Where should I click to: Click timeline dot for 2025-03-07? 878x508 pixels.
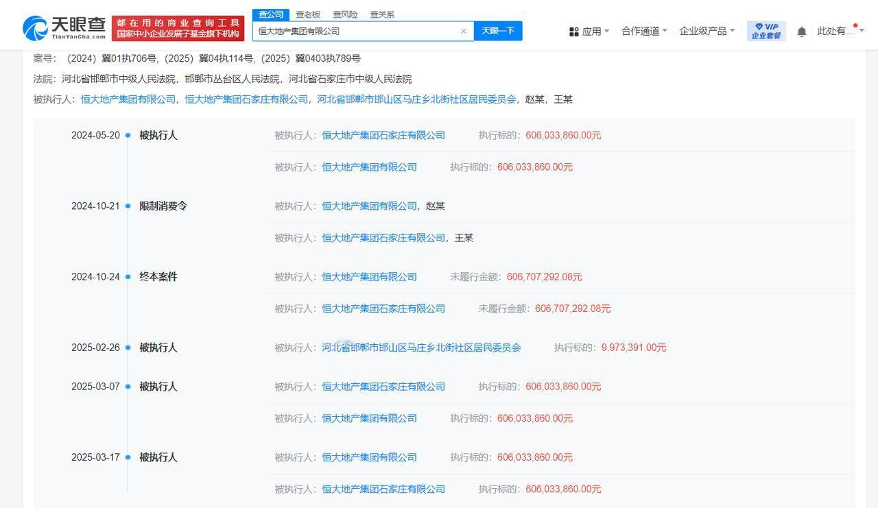click(x=128, y=387)
